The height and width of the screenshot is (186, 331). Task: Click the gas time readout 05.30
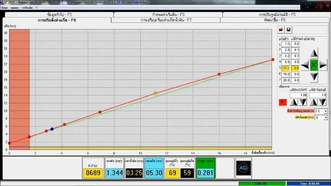click(x=154, y=173)
